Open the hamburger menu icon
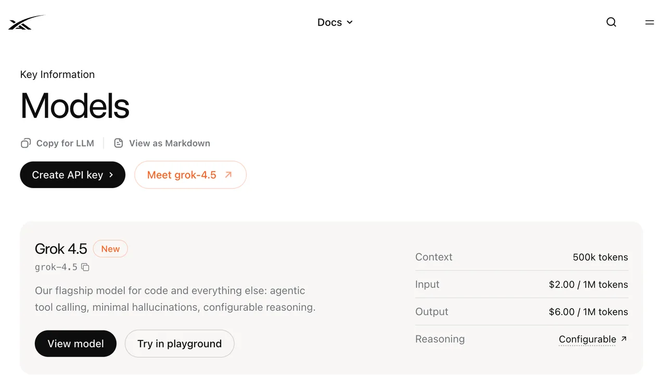666x382 pixels. click(649, 22)
